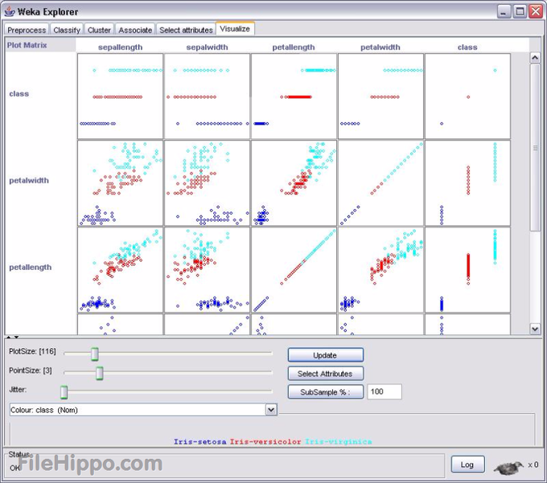The width and height of the screenshot is (547, 483).
Task: Click the split pane collapse-up arrow
Action: coord(8,338)
